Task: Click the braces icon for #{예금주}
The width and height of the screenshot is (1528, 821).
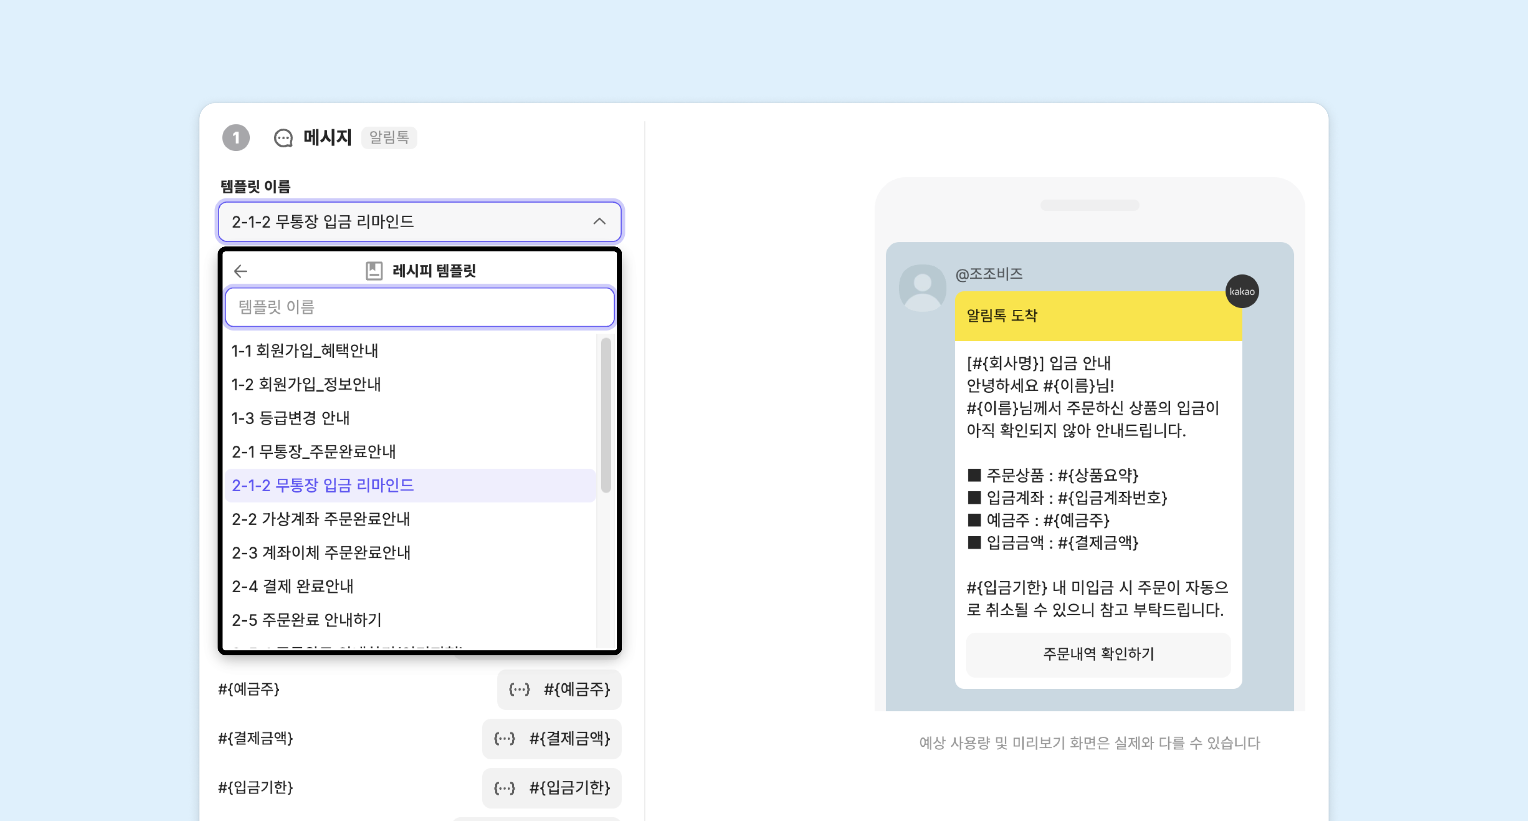Action: (519, 689)
